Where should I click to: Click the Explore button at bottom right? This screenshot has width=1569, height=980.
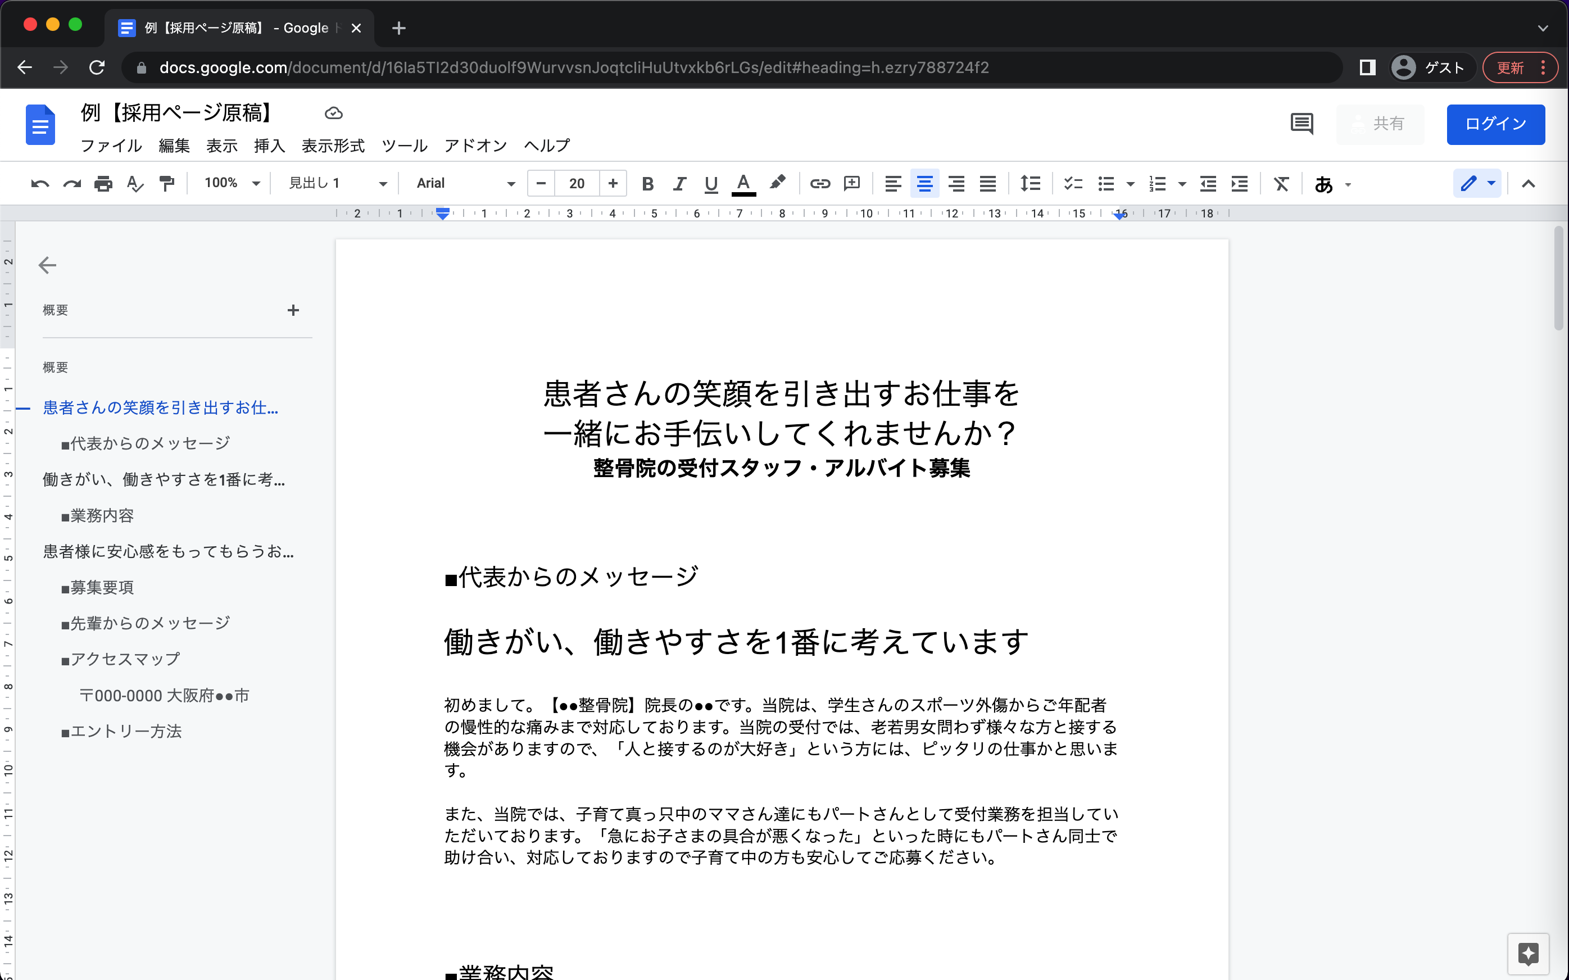coord(1527,954)
